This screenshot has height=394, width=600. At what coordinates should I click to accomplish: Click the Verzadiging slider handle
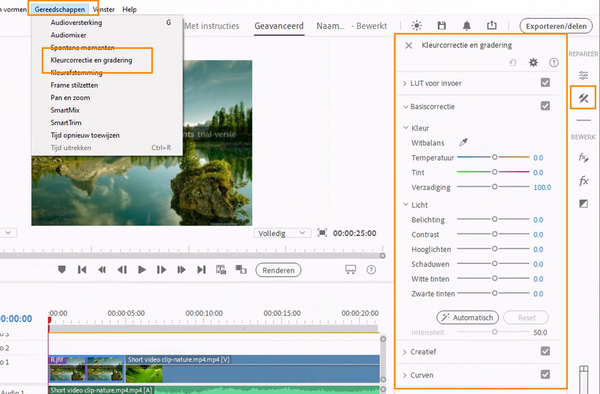pyautogui.click(x=494, y=187)
